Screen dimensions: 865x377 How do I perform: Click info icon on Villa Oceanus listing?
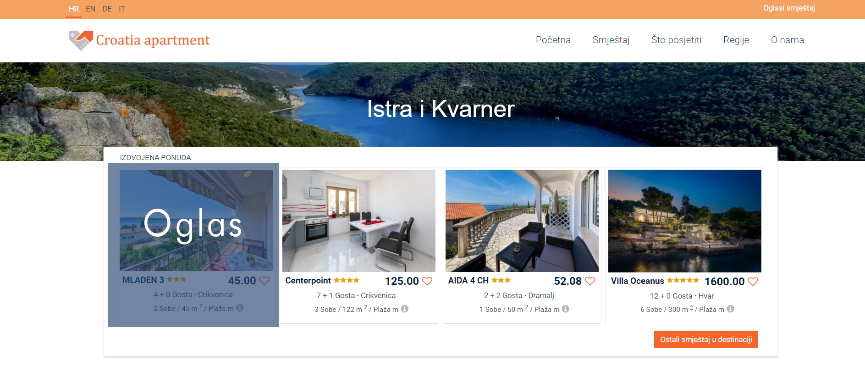(x=730, y=309)
